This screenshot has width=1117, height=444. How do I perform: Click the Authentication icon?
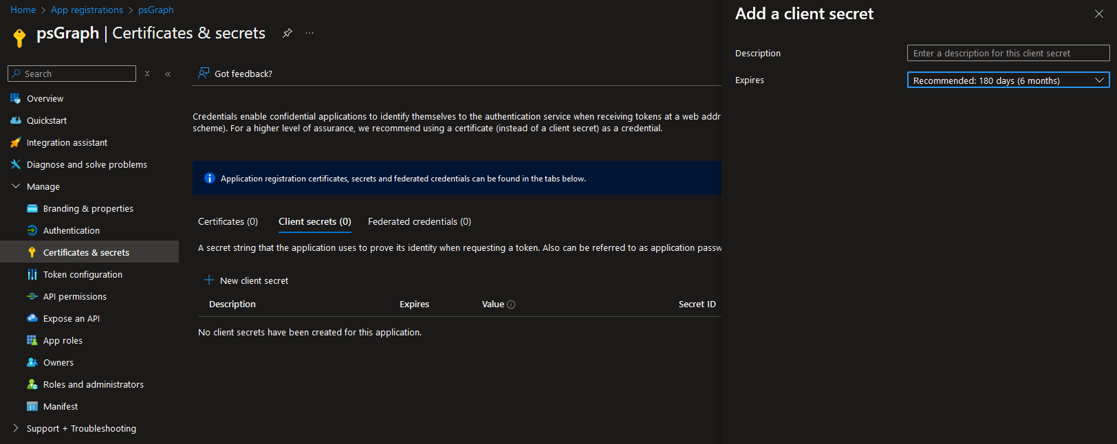point(32,230)
